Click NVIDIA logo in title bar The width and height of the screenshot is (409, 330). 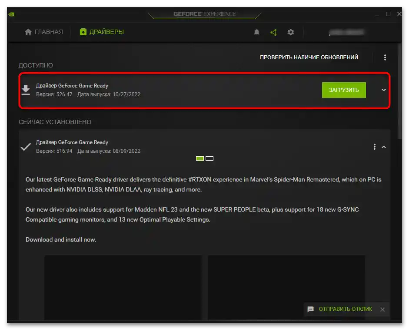tap(11, 14)
